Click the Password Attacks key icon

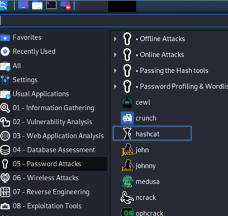5,164
